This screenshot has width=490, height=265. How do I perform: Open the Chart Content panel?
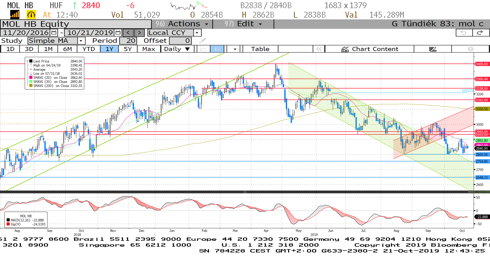pos(370,49)
